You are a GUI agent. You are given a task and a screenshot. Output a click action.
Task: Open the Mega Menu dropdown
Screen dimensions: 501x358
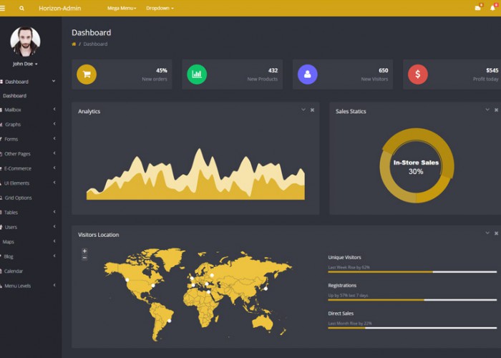122,9
